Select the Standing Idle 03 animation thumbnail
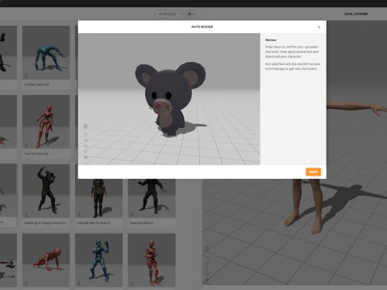 tap(152, 198)
